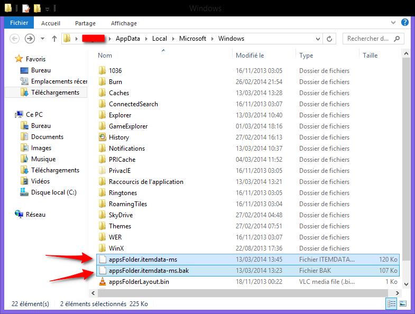415x314 pixels.
Task: Select the WinX folder name
Action: (x=116, y=248)
